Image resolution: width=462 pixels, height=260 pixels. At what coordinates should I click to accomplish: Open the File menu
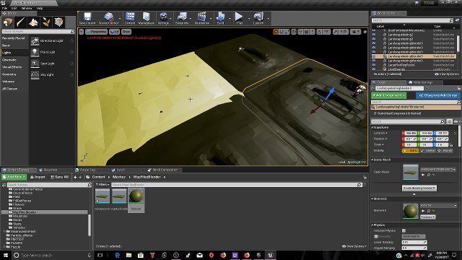tap(4, 8)
